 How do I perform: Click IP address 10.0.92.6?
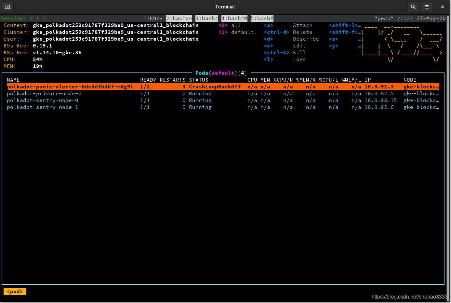point(379,107)
